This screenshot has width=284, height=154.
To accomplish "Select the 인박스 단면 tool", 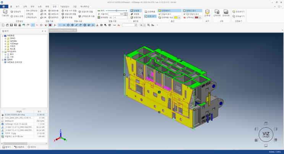I will [x=17, y=16].
